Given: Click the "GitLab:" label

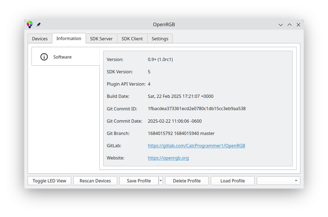Looking at the screenshot, I should coord(114,146).
